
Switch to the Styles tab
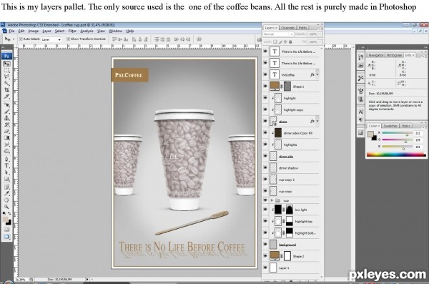pos(405,126)
